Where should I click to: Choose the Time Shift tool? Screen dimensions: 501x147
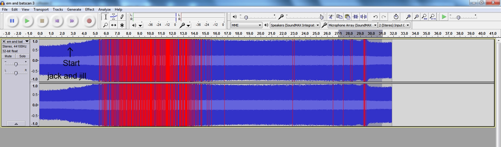(114, 25)
